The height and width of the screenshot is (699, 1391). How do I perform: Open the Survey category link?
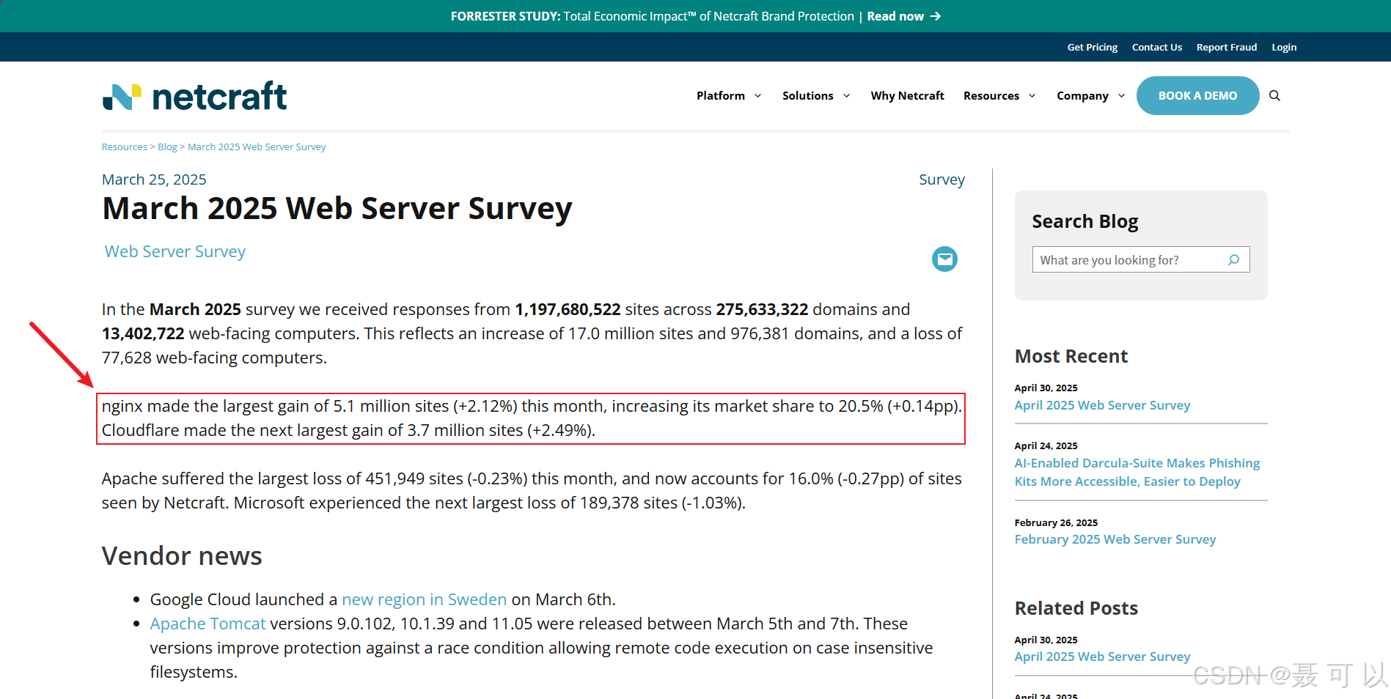[x=942, y=180]
